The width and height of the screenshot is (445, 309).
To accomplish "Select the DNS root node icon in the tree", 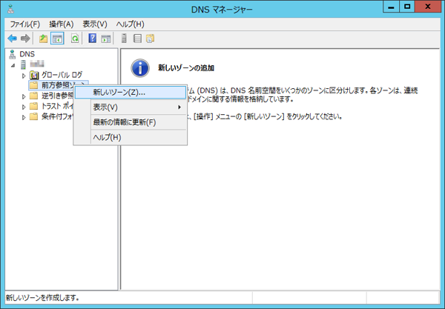I will (x=12, y=54).
